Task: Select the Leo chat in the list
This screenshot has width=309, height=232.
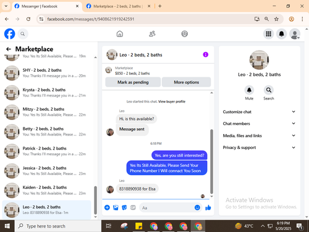Action: pyautogui.click(x=46, y=210)
